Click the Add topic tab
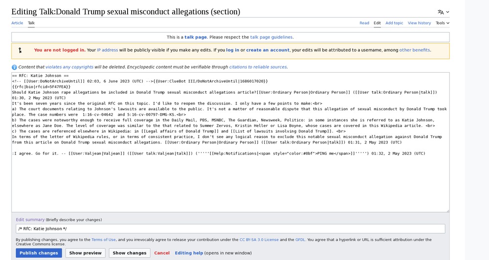 394,23
